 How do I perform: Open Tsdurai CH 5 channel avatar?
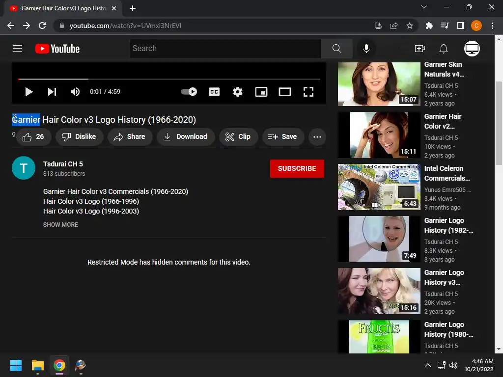[24, 168]
